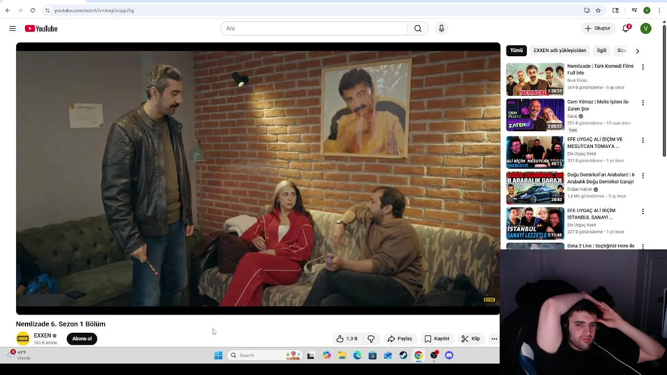Screen dimensions: 667x375
Task: Open Windows Start menu
Action: pos(218,355)
